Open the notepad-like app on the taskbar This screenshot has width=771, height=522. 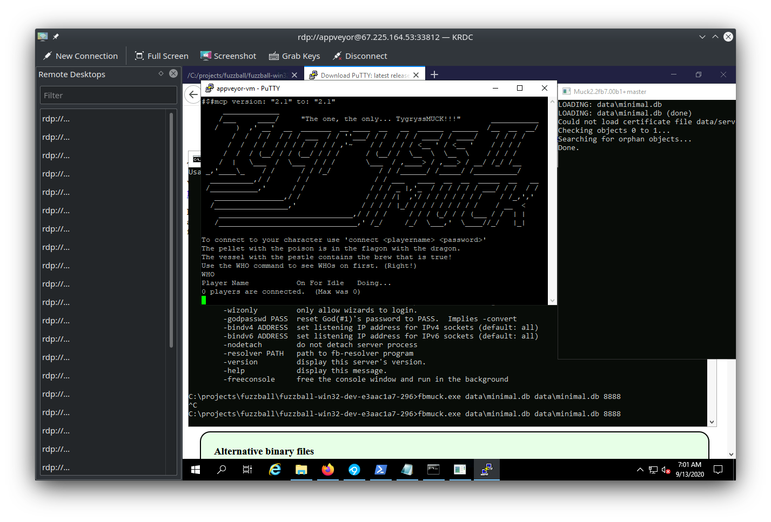tap(407, 470)
